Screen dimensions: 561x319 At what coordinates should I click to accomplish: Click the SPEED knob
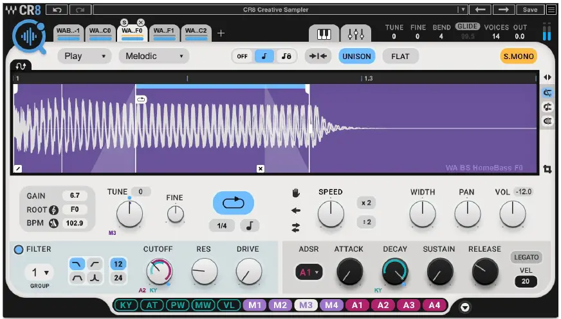coord(331,214)
